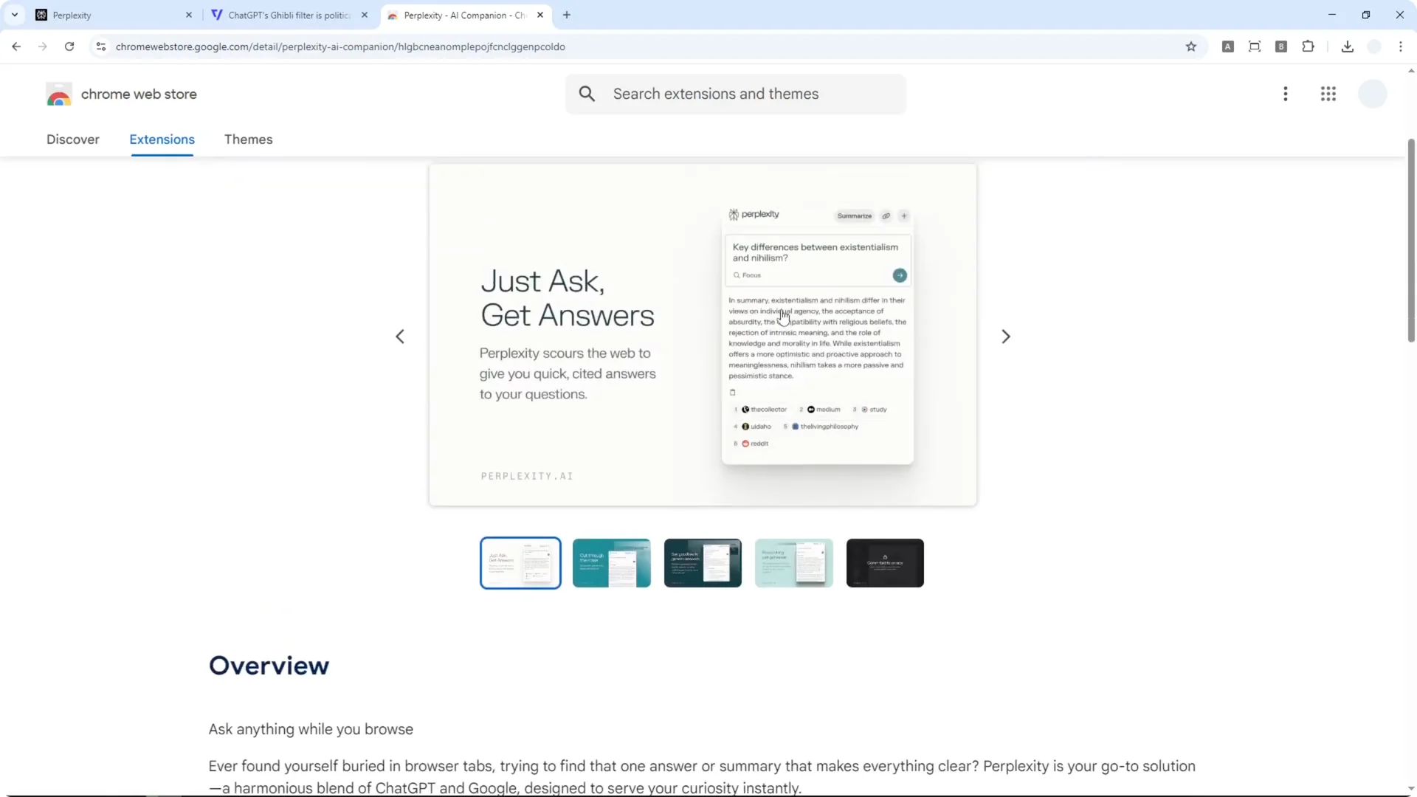Click the Search extensions and themes field

(738, 94)
